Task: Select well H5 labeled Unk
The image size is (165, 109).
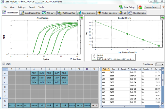Action: (42, 105)
